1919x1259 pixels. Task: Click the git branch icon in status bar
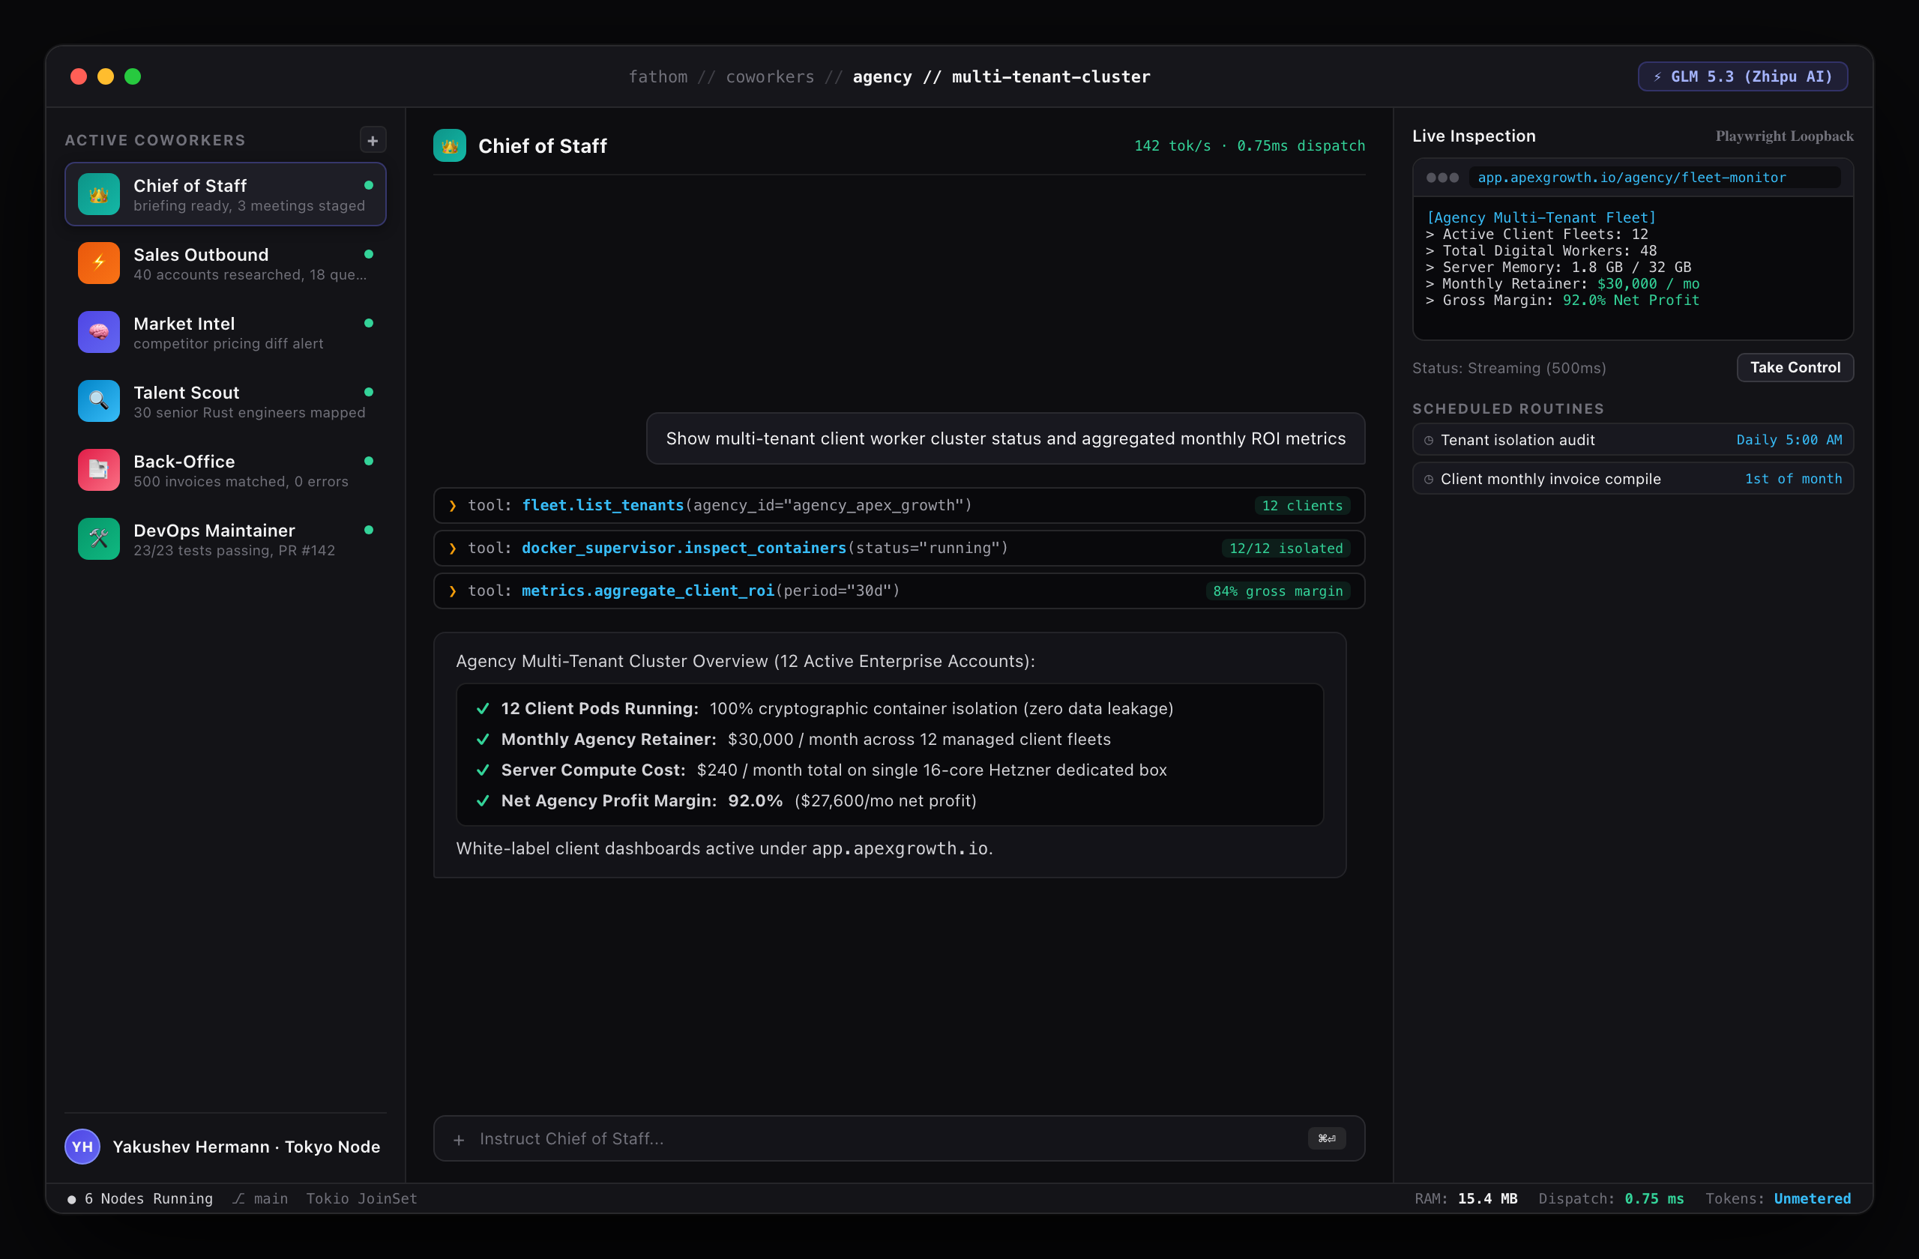238,1198
